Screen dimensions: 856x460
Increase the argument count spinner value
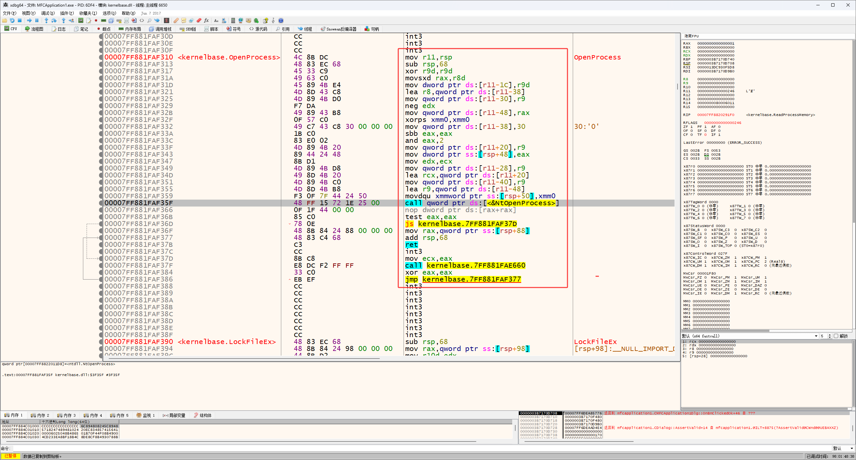[x=830, y=335]
